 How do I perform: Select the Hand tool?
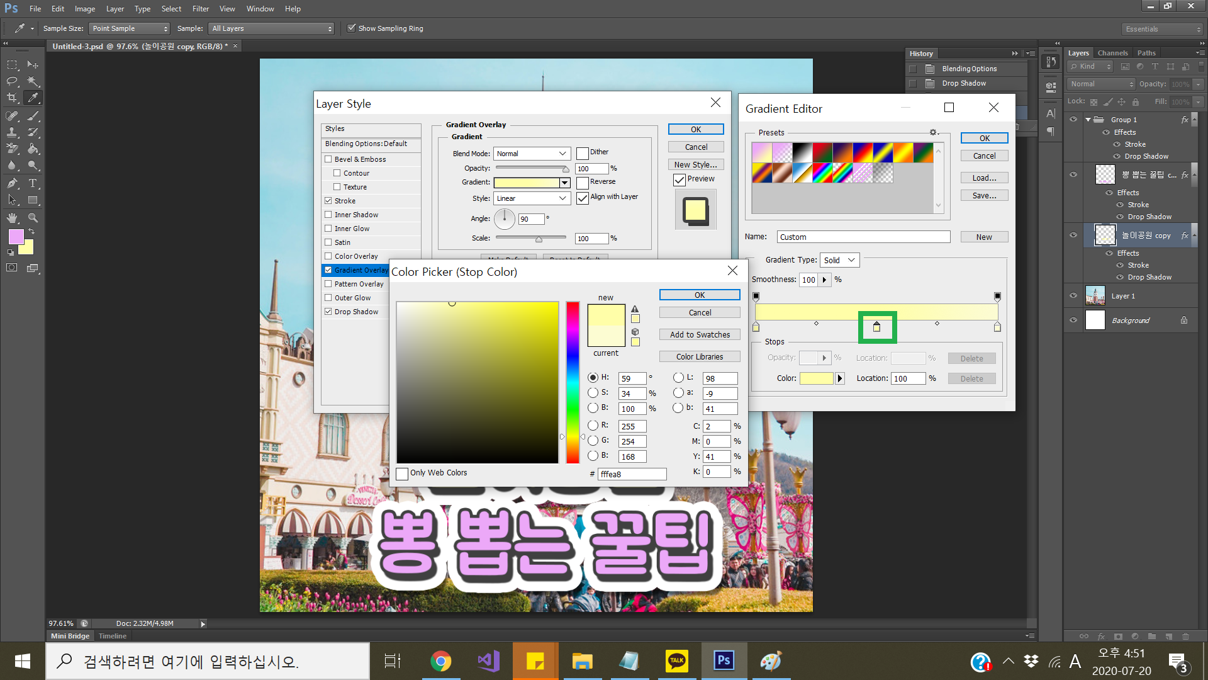[x=12, y=218]
